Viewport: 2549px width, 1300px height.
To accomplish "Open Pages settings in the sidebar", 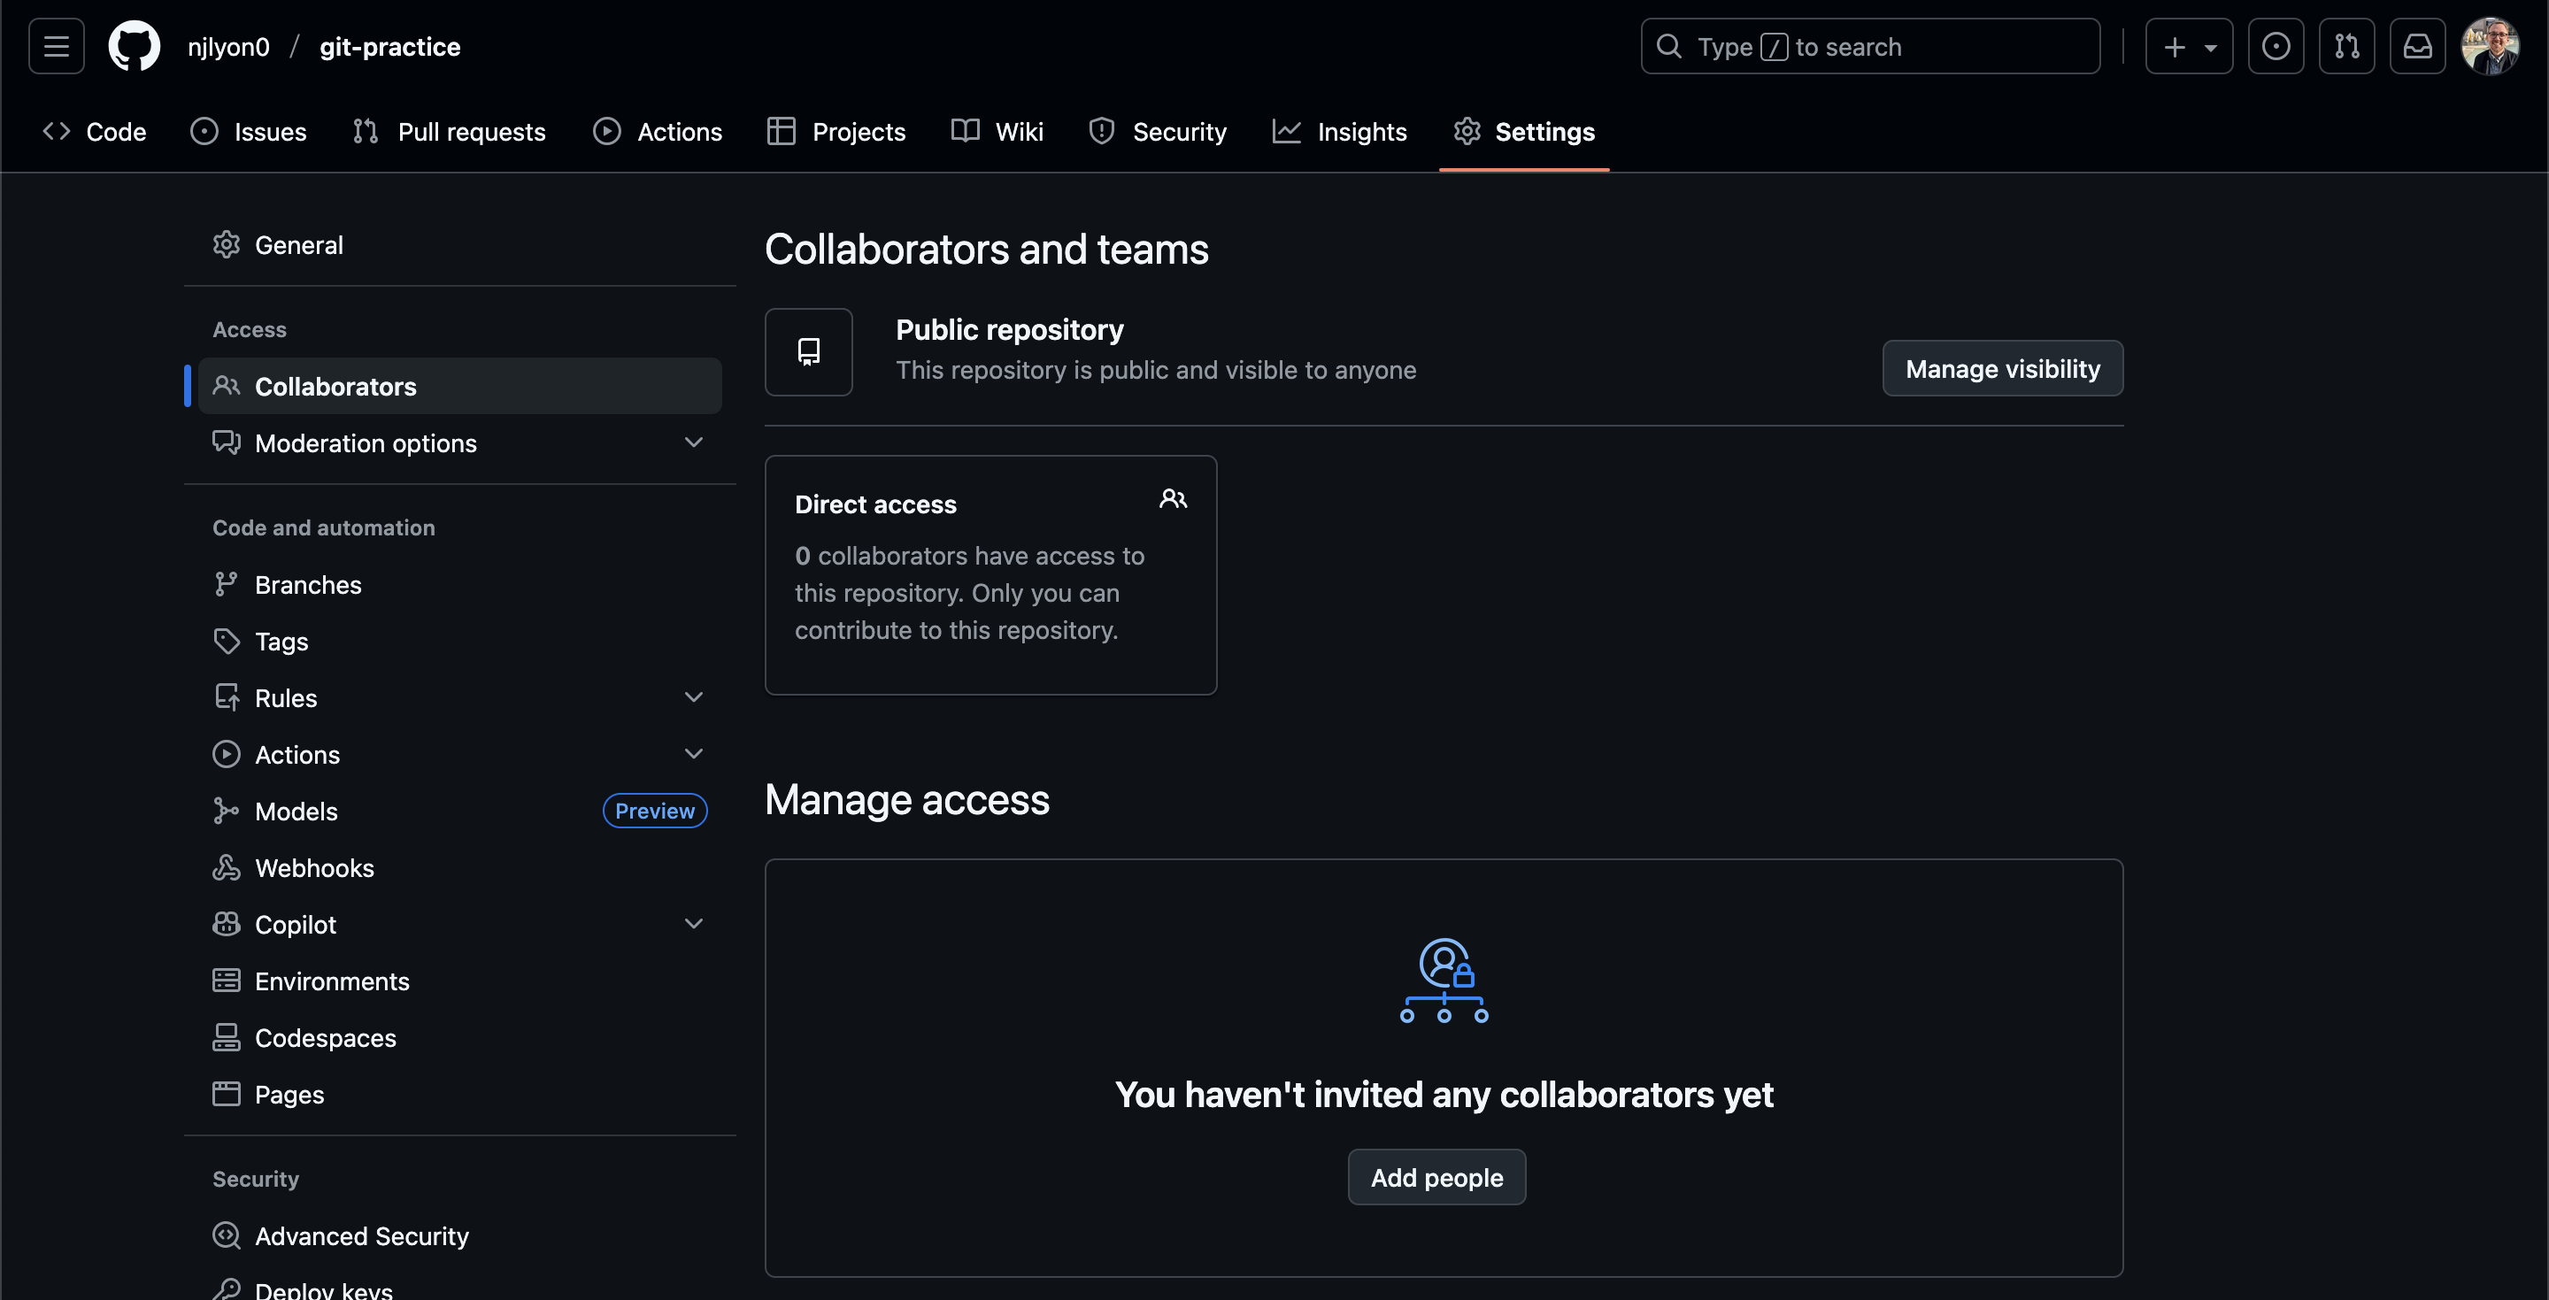I will [289, 1094].
